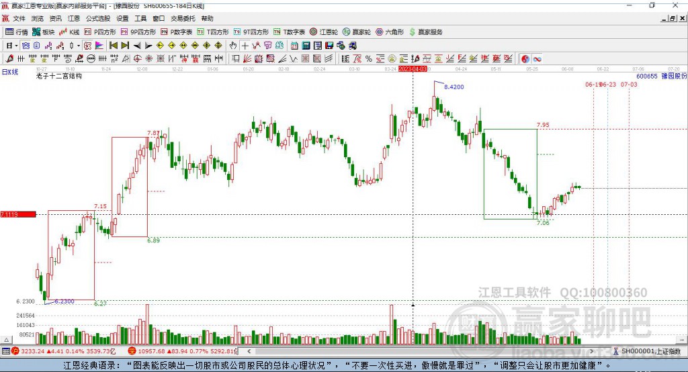This screenshot has height=372, width=688.
Task: Step chart right with black right arrow
Action: [148, 46]
